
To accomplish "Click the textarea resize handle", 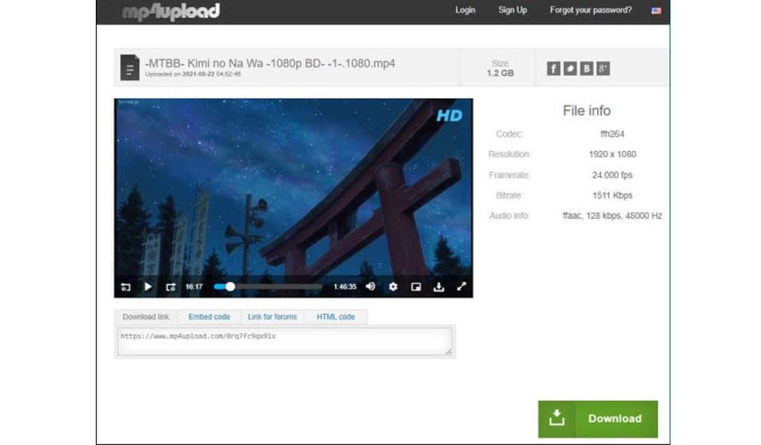I will [x=448, y=352].
